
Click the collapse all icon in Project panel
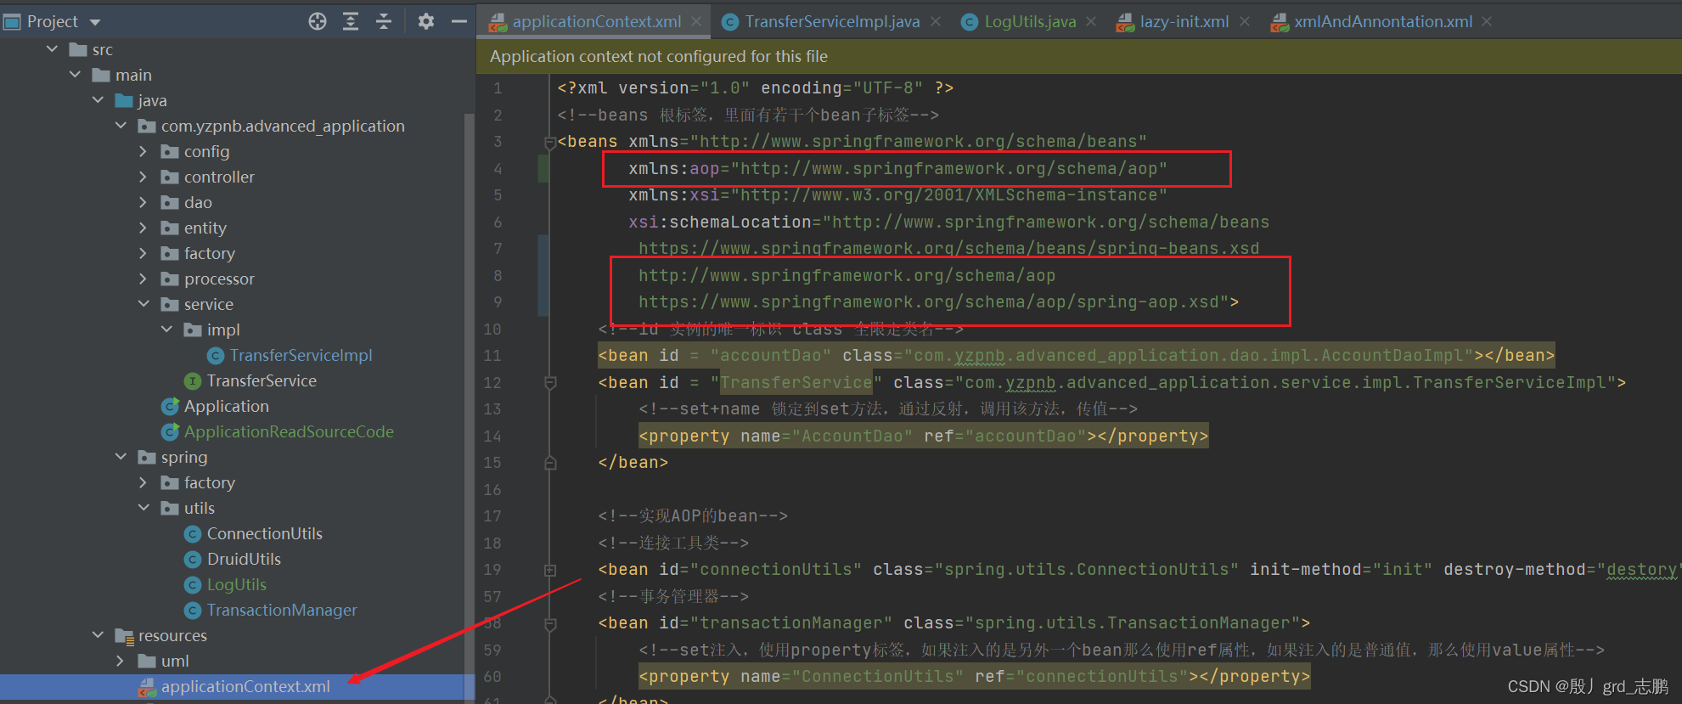pyautogui.click(x=384, y=21)
